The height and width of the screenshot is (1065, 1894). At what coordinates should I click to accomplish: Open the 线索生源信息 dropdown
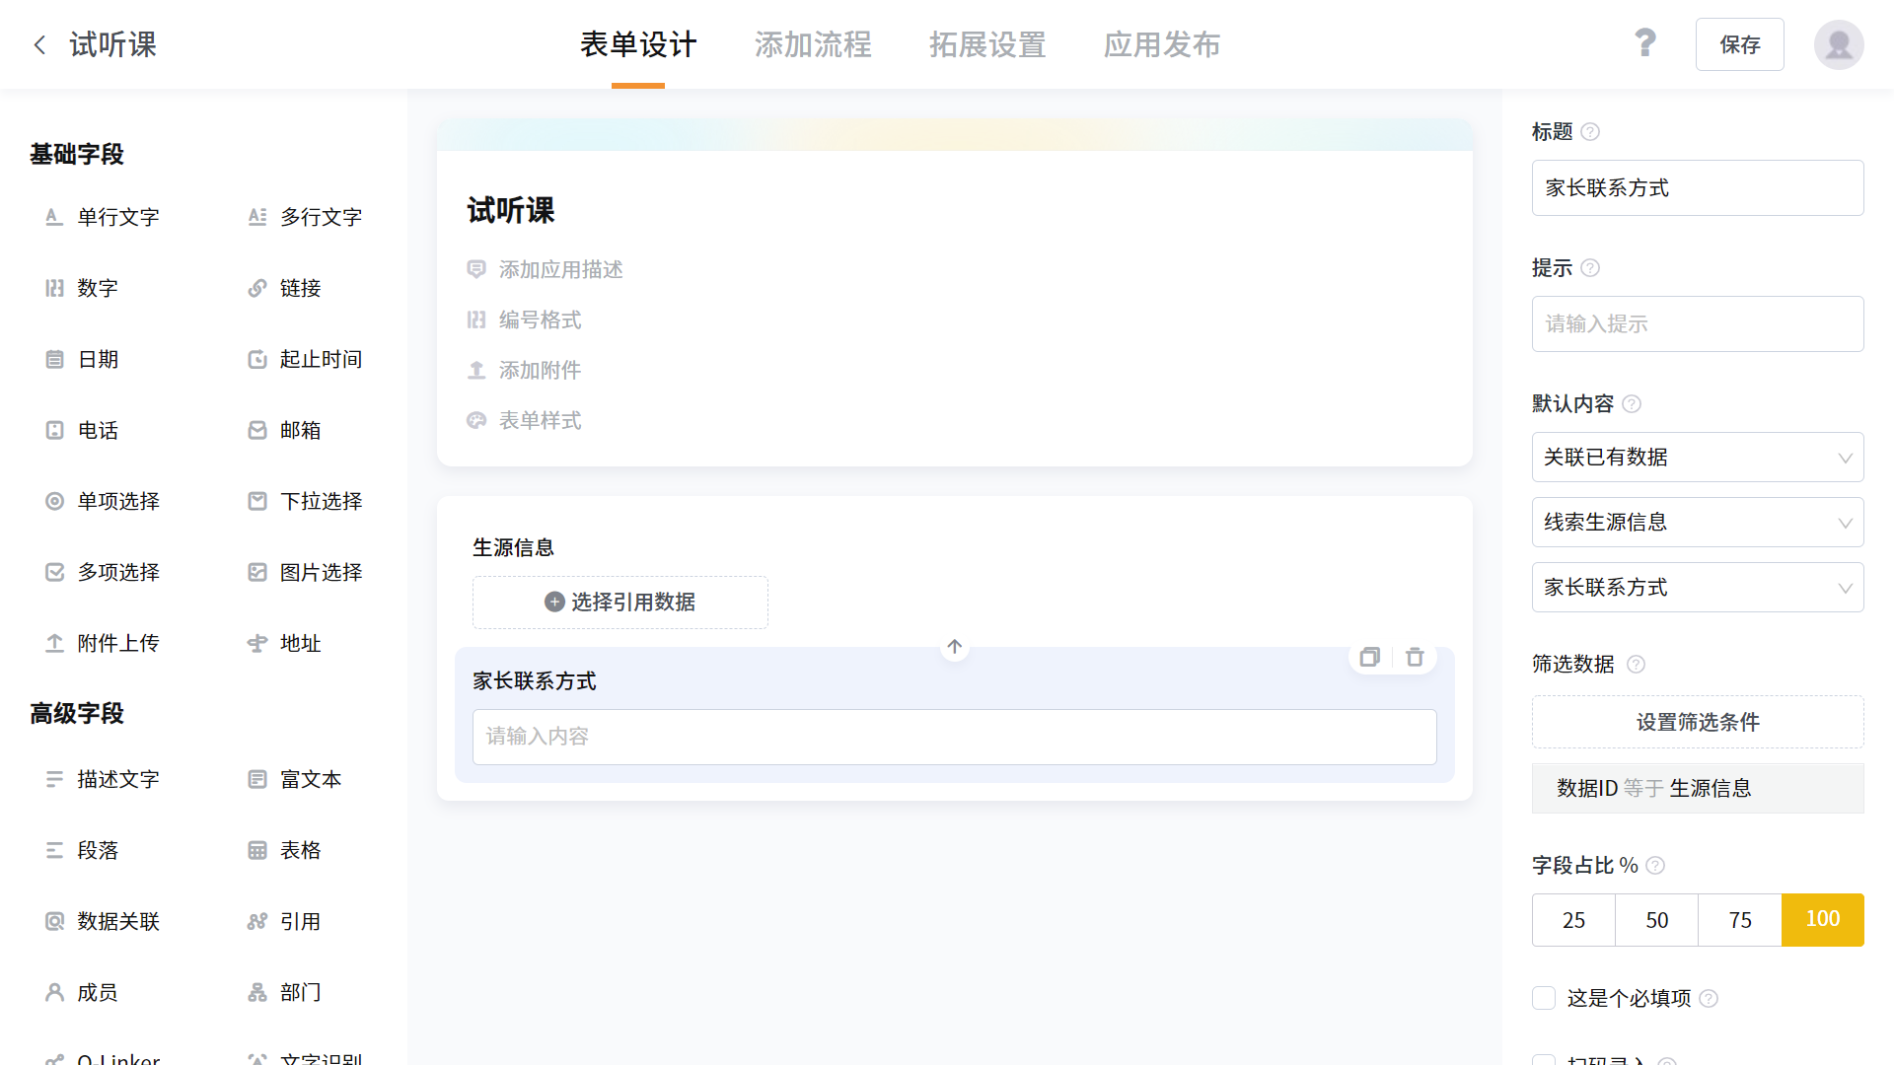pos(1697,523)
